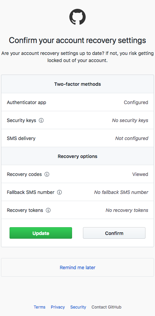Visit the Security footer link
Image resolution: width=155 pixels, height=316 pixels.
(x=78, y=307)
